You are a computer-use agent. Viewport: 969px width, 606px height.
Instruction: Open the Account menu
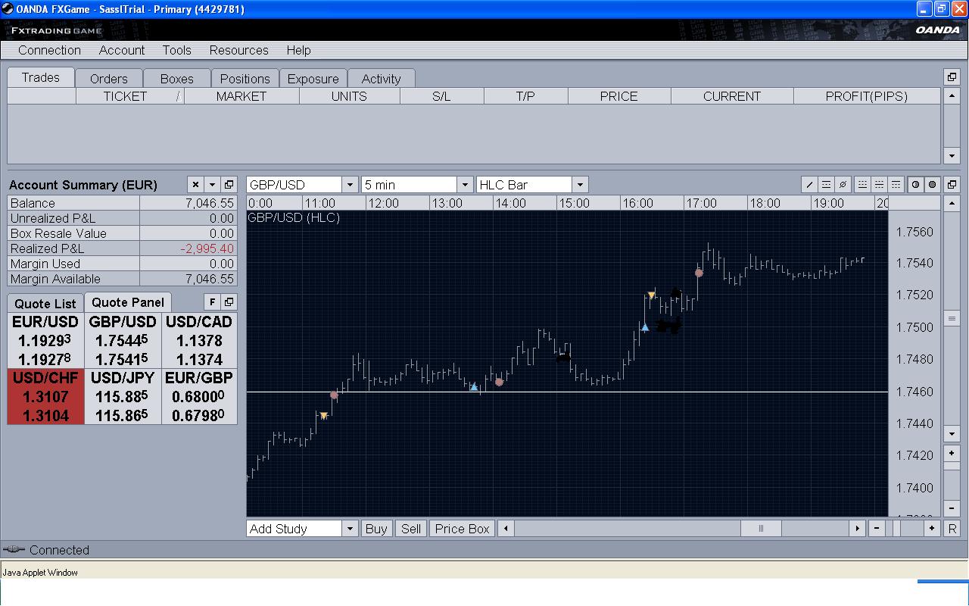pyautogui.click(x=122, y=50)
